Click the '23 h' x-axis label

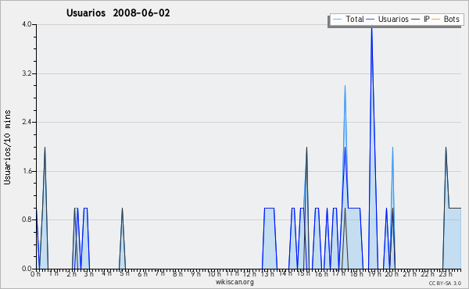click(x=445, y=274)
